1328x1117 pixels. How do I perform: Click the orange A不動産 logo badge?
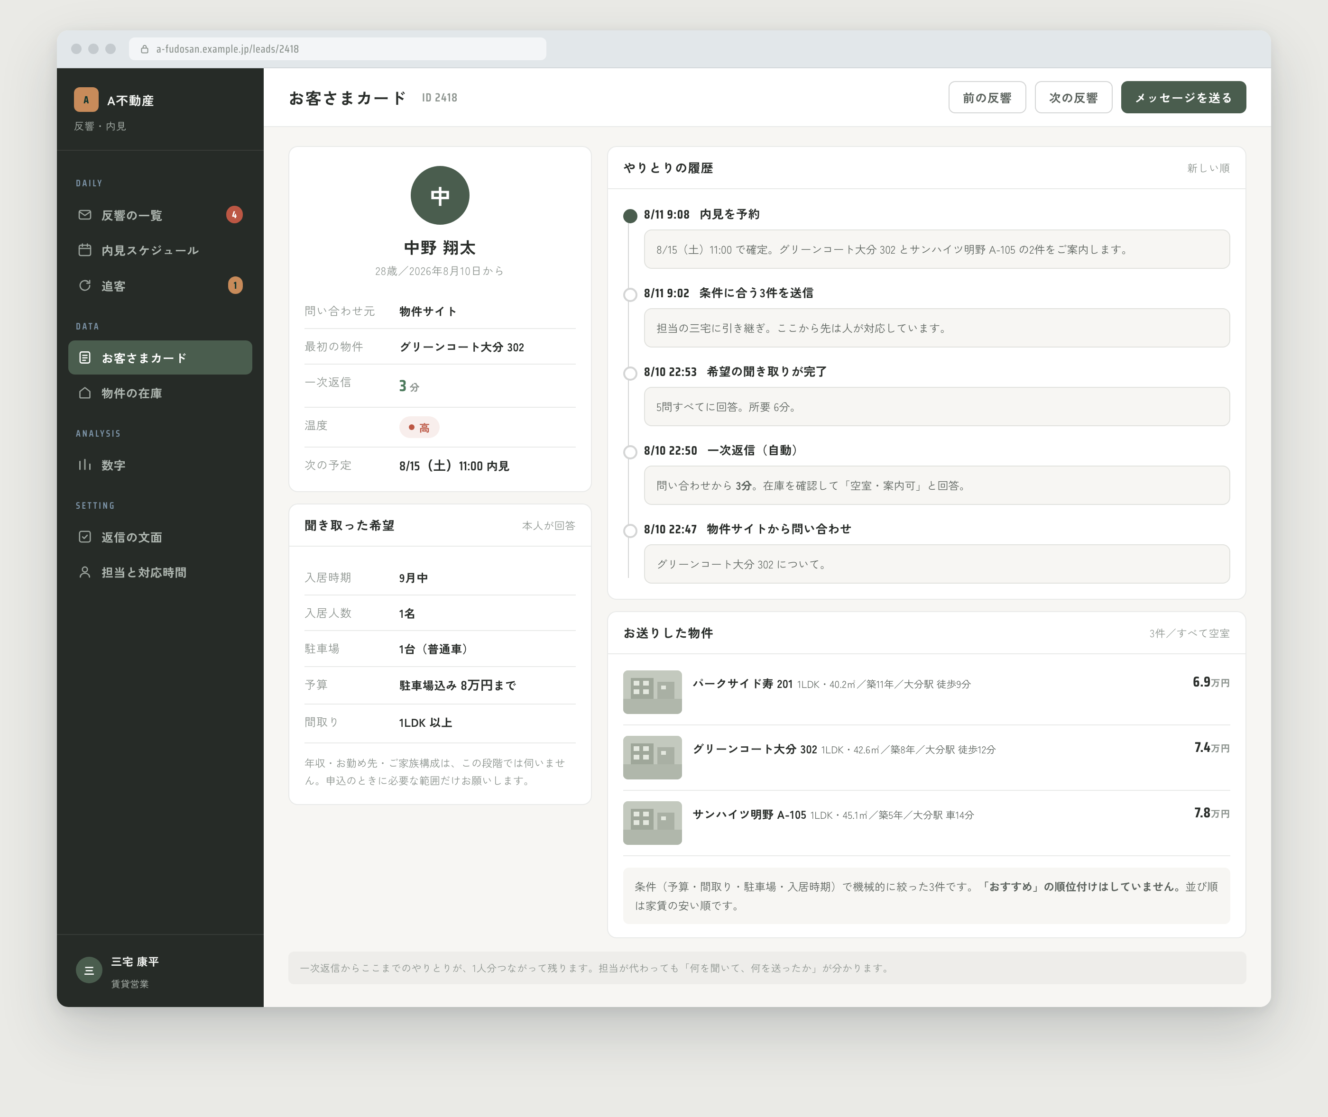(86, 100)
